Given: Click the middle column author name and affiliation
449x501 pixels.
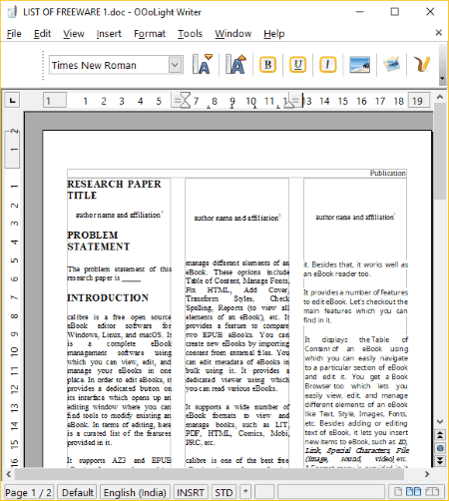Looking at the screenshot, I should (x=237, y=218).
